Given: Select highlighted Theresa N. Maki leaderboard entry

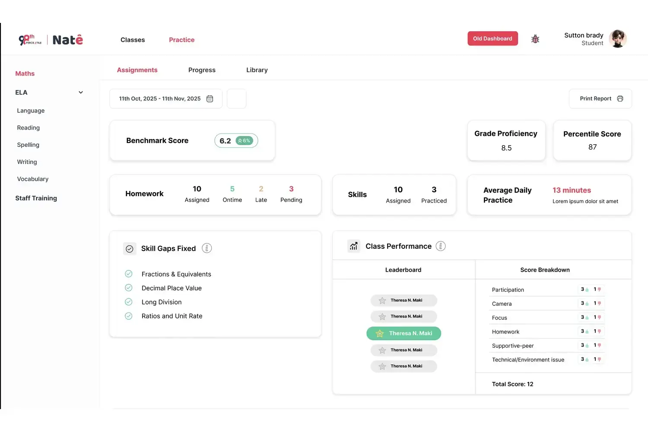Looking at the screenshot, I should 404,334.
